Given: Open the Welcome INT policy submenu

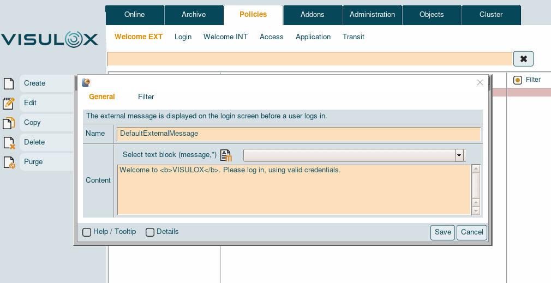Looking at the screenshot, I should (x=225, y=37).
